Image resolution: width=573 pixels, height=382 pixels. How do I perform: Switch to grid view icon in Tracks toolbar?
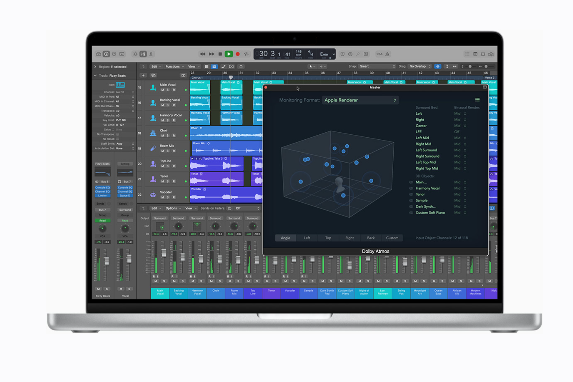pyautogui.click(x=207, y=66)
